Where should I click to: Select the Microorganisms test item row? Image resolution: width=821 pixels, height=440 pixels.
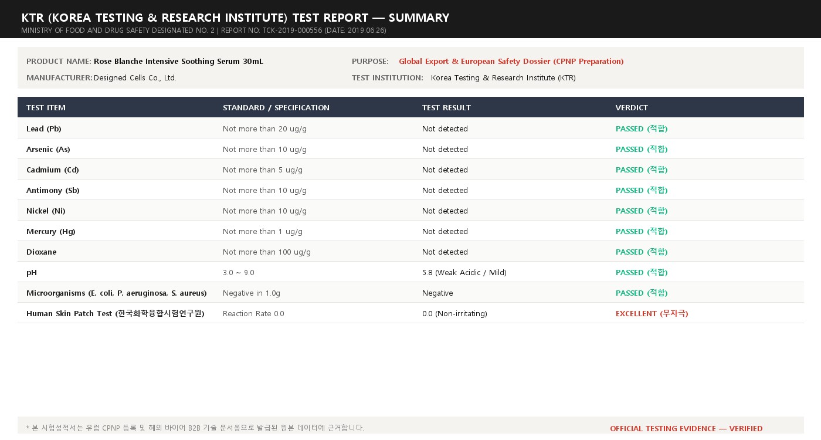(410, 293)
